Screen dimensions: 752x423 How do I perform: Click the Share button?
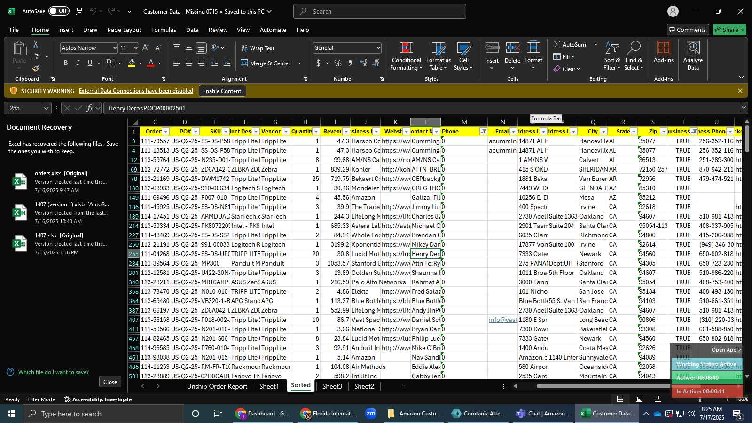pos(729,30)
